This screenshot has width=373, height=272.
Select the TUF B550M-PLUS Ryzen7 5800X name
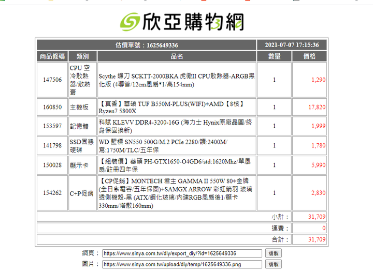(x=171, y=107)
